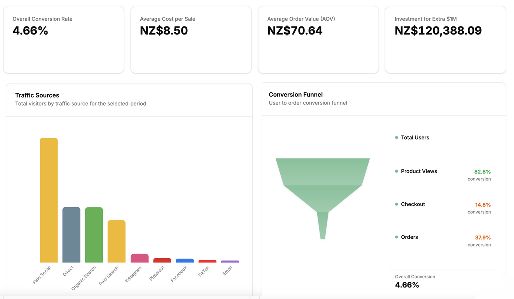
Task: Select the Average Order Value card
Action: pyautogui.click(x=318, y=39)
